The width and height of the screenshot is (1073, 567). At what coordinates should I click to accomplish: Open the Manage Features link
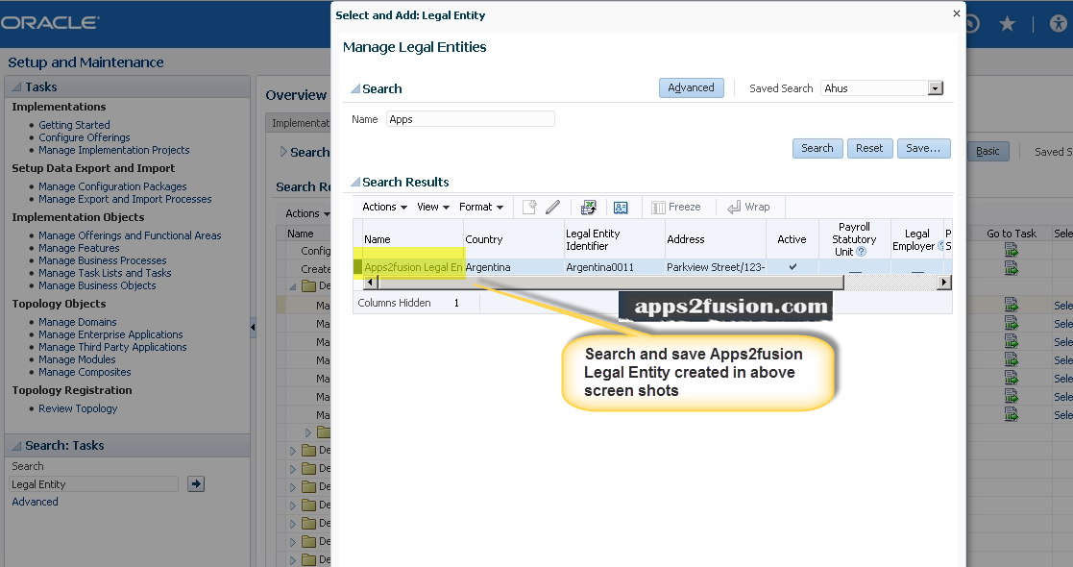click(79, 248)
